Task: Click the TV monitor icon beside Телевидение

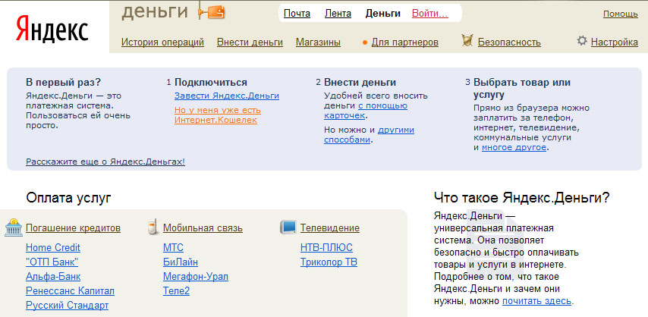Action: (x=288, y=228)
